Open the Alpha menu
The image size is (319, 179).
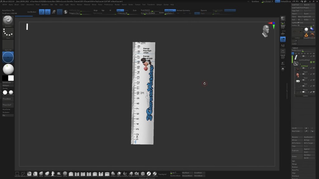pyautogui.click(x=11, y=4)
